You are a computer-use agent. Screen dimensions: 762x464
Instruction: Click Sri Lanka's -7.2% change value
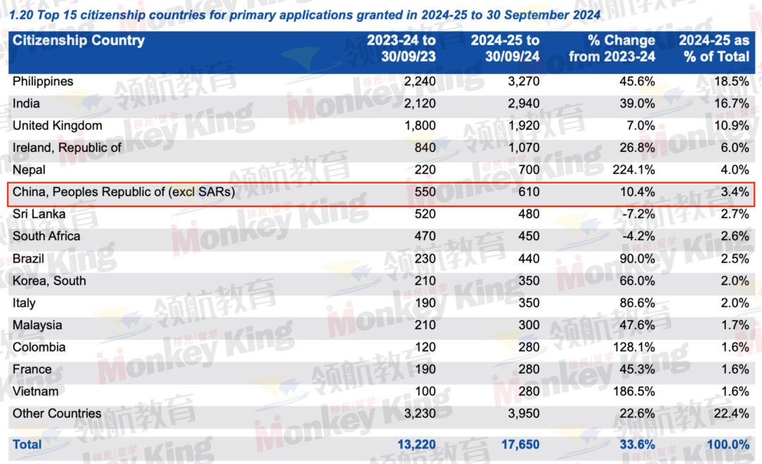(x=639, y=214)
